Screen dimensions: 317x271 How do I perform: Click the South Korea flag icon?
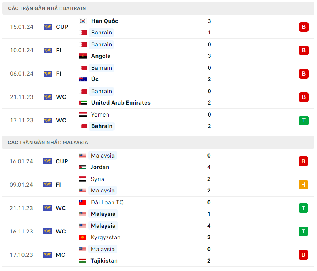(x=83, y=21)
